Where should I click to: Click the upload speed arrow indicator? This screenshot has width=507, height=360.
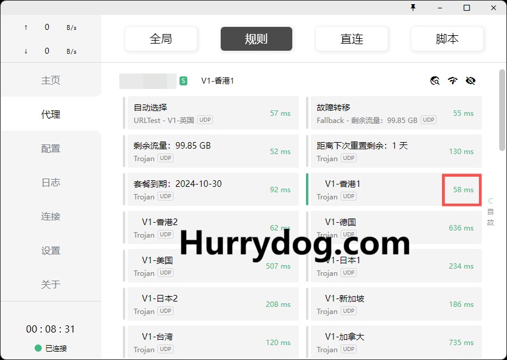[x=26, y=27]
